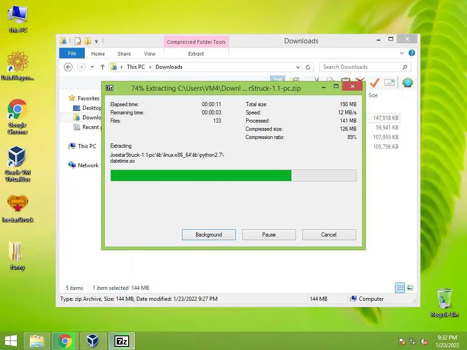Screen dimensions: 467x350
Task: Click the 59,941 KB size cell
Action: click(387, 128)
